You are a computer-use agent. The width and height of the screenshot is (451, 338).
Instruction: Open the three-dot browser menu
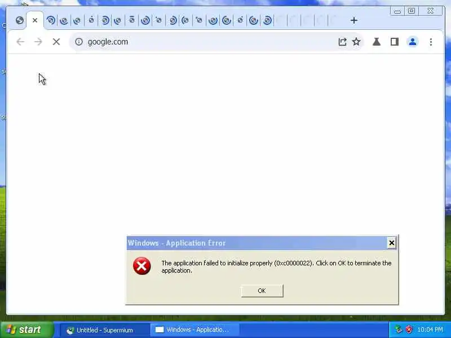pos(431,42)
